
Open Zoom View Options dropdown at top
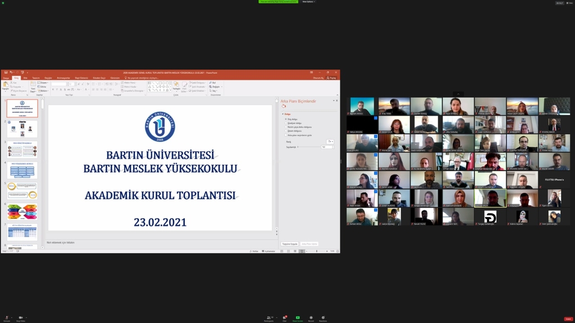click(308, 2)
